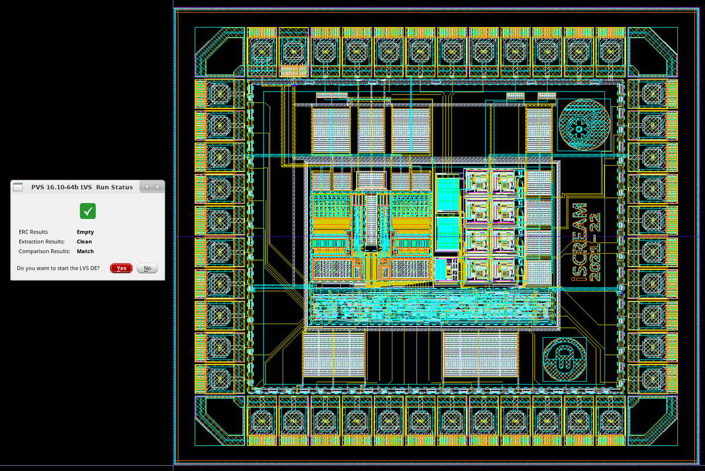The height and width of the screenshot is (471, 705).
Task: Dismiss the prompt with the No button
Action: pyautogui.click(x=147, y=268)
